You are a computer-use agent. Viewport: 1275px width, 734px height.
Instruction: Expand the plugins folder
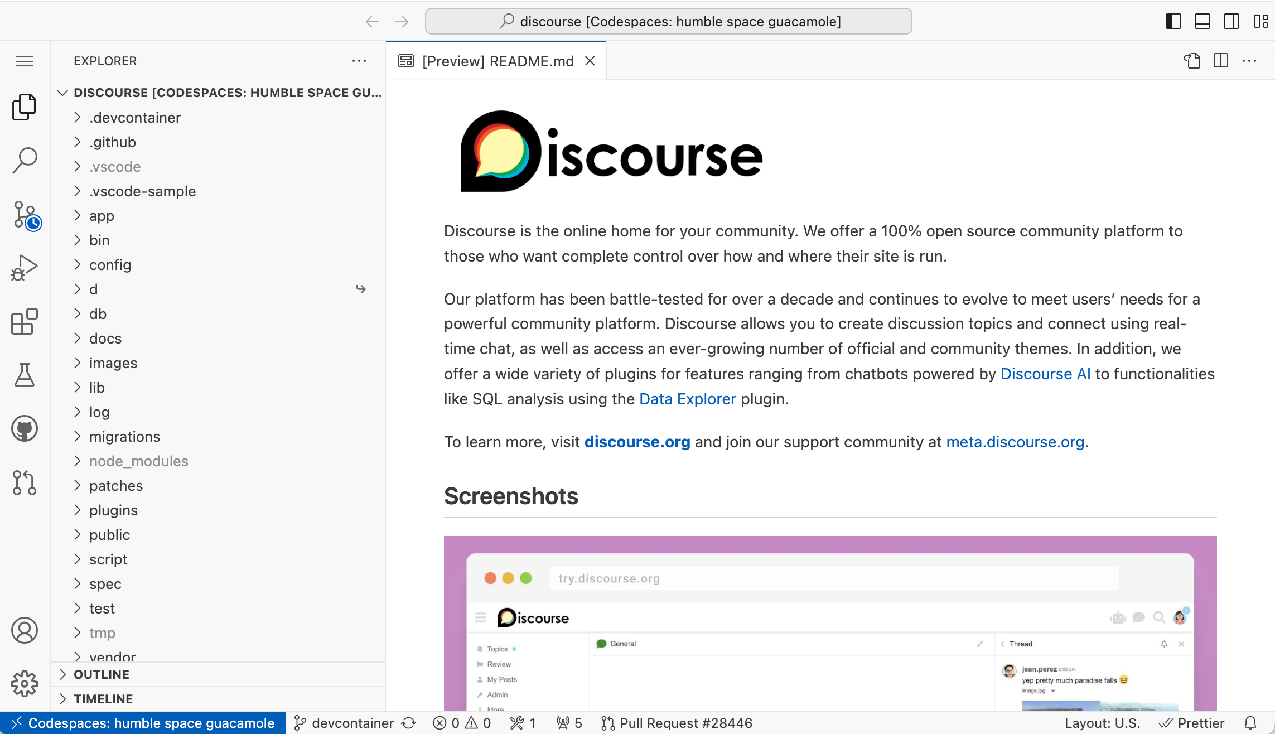click(113, 510)
